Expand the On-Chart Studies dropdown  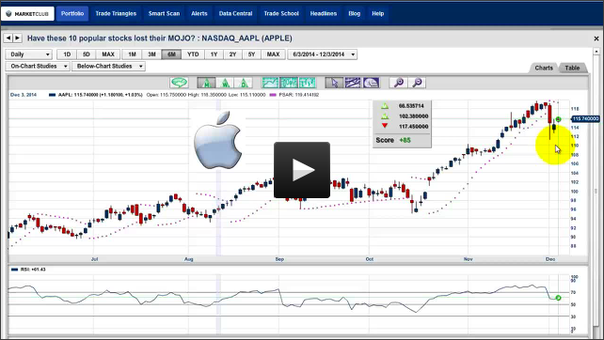38,66
